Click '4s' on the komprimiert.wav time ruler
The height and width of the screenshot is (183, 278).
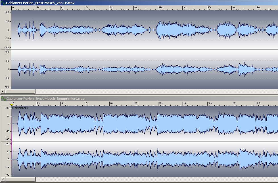tap(63, 103)
